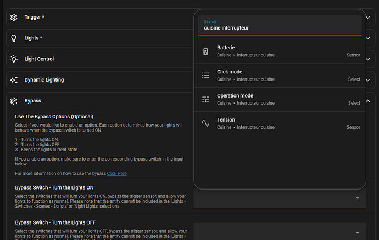The image size is (379, 240).
Task: Choose the Tension sensor entity
Action: click(x=280, y=123)
